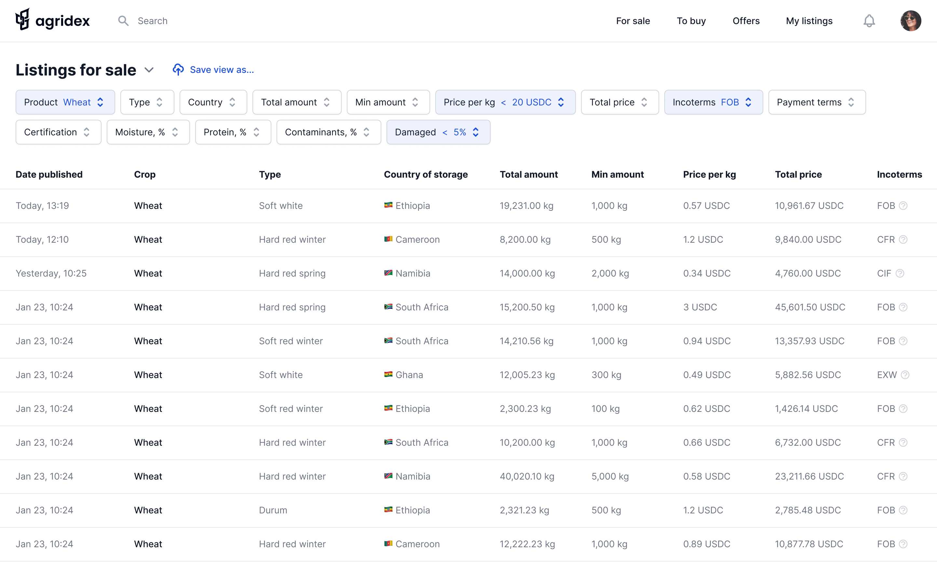This screenshot has width=937, height=570.
Task: Open Price per kg filter dropdown
Action: coord(505,102)
